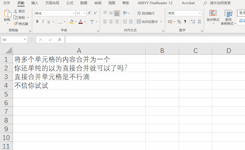
Task: Click the phonetic guide wén icon
Action: click(92, 21)
